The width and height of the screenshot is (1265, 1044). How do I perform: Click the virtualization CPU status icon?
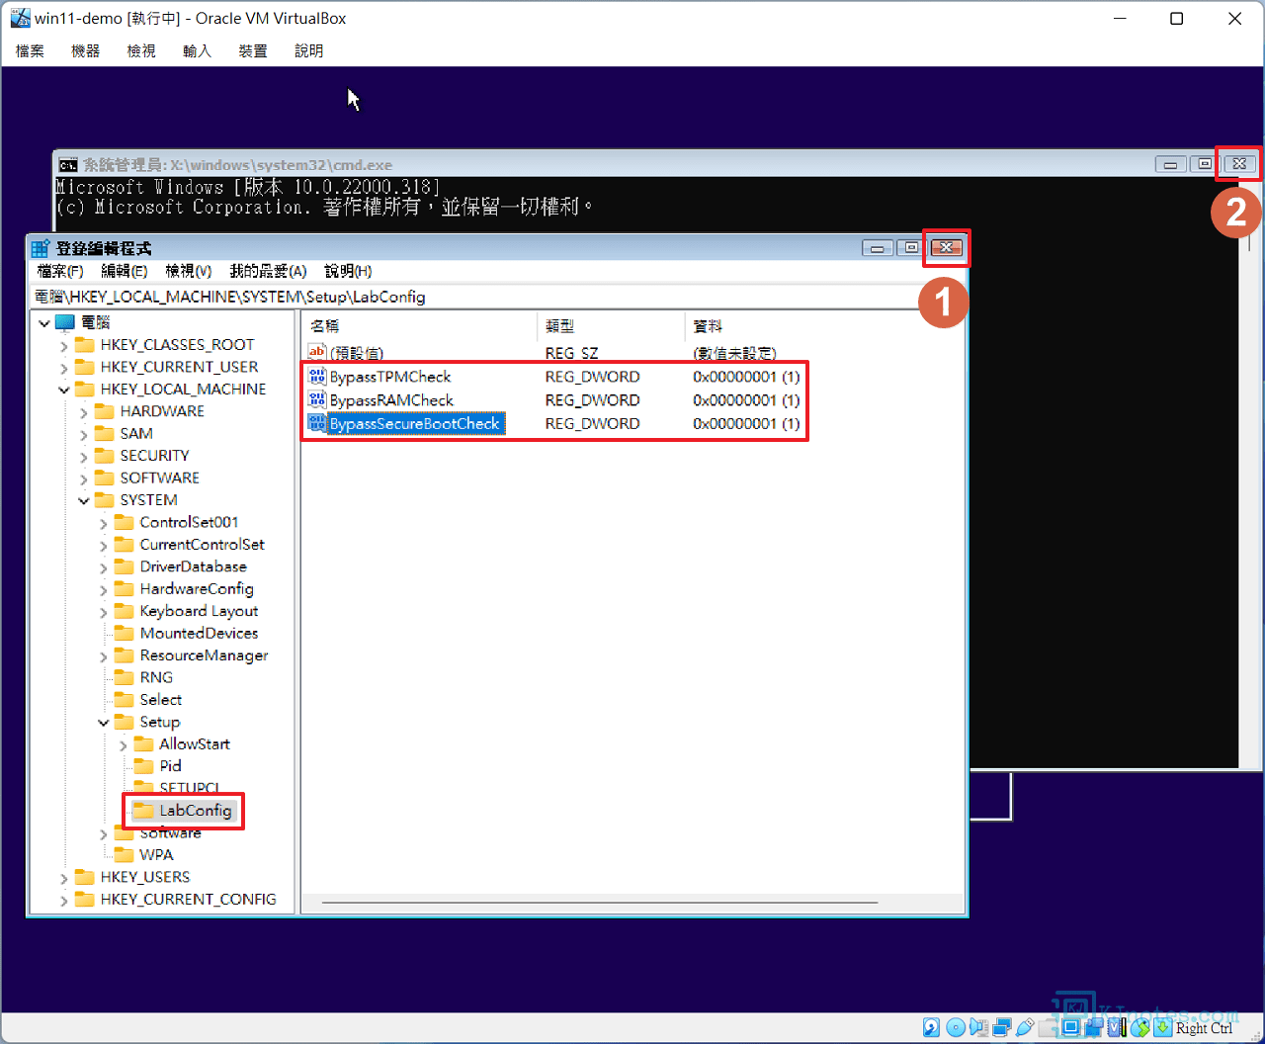click(1117, 1027)
